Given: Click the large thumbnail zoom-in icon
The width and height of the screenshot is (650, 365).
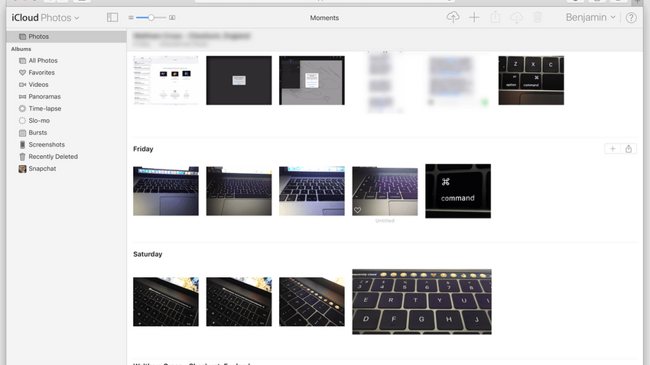Looking at the screenshot, I should (172, 18).
